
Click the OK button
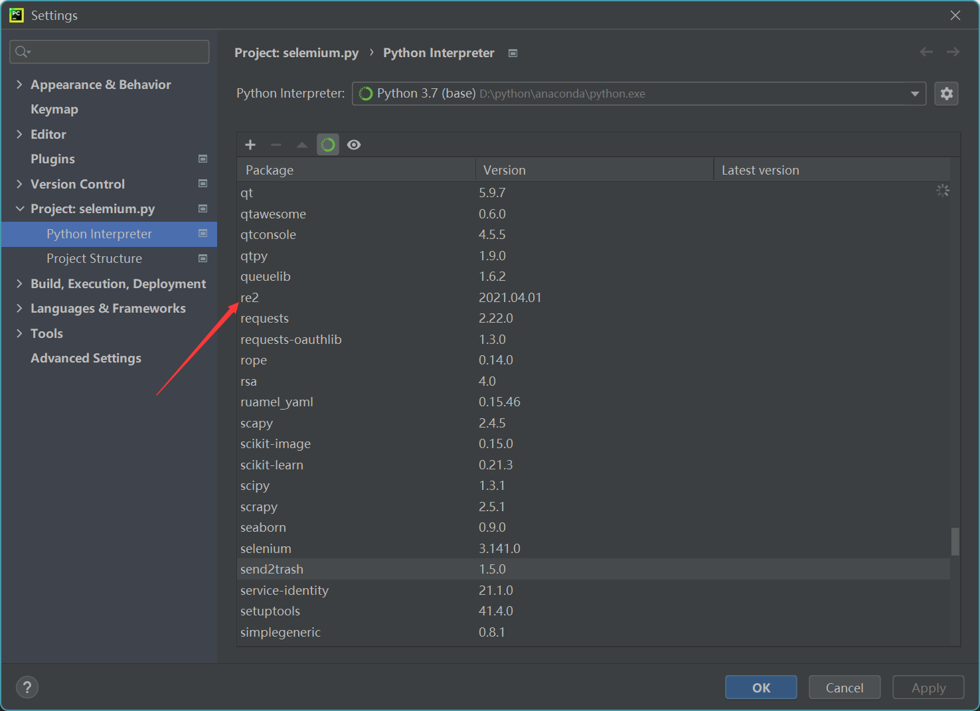[761, 687]
